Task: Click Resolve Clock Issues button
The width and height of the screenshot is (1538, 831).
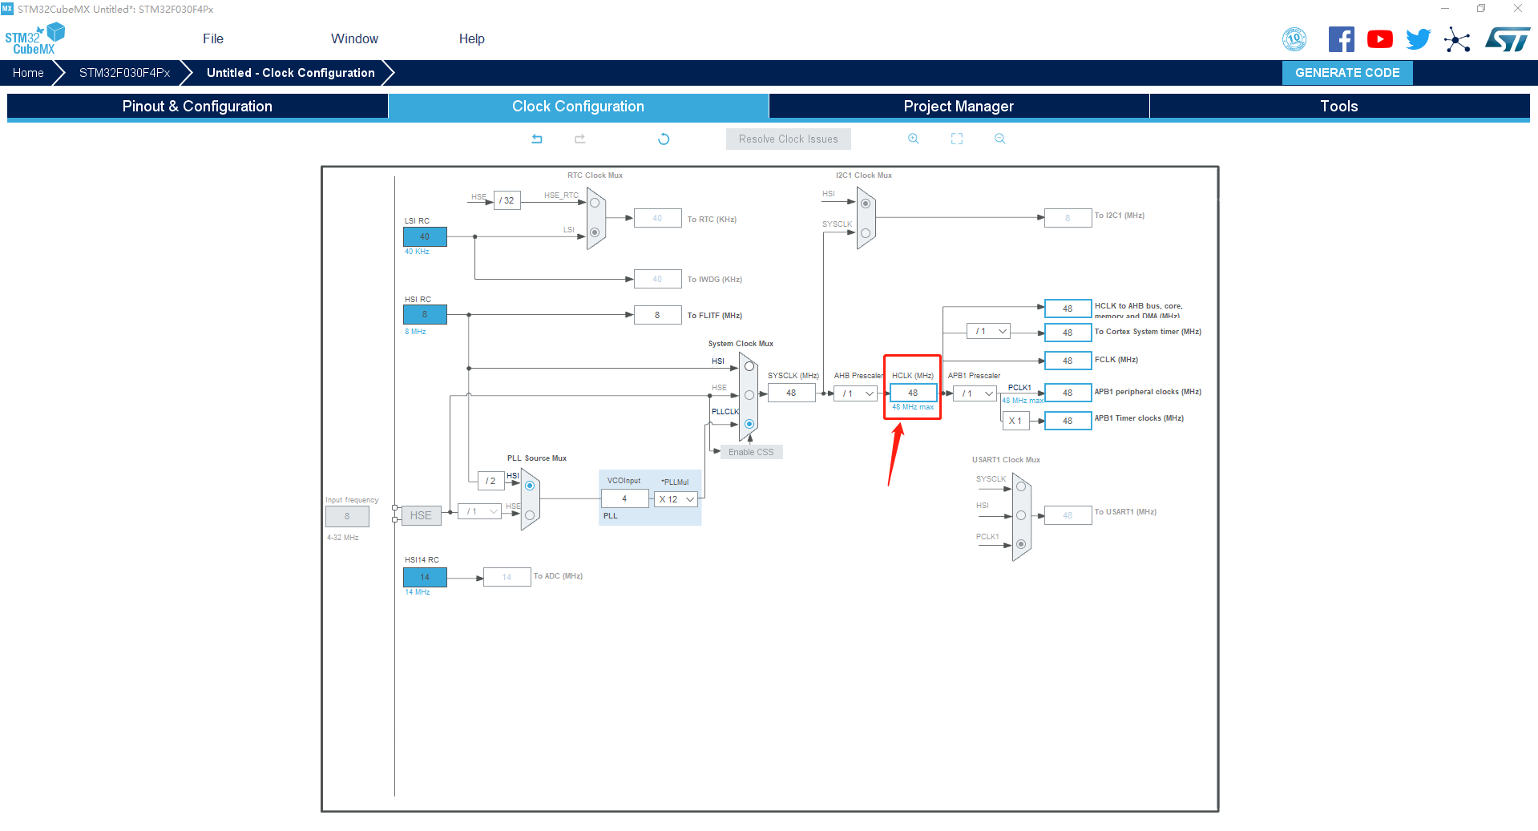Action: pos(789,139)
